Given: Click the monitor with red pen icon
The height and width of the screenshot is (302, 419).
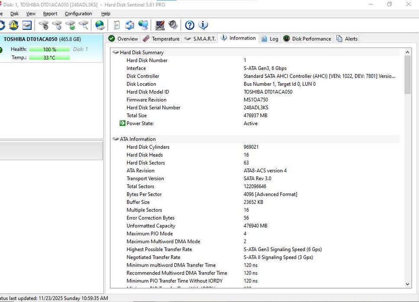Looking at the screenshot, I should tap(160, 25).
